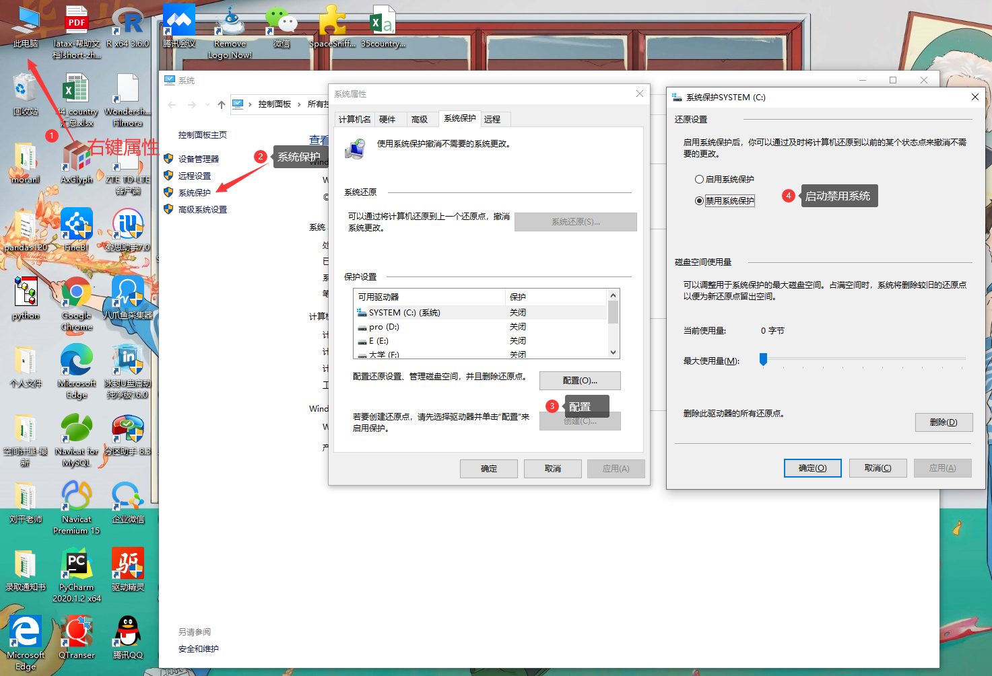The height and width of the screenshot is (676, 992).
Task: Expand breadcrumb chevron after 控制面板
Action: pos(299,104)
